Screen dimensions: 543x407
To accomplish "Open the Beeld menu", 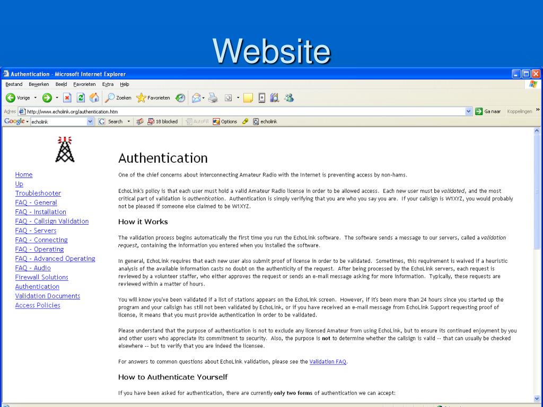I will pos(62,84).
